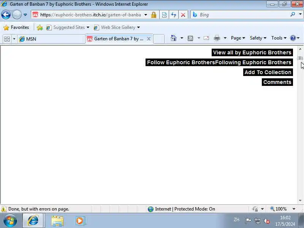The height and width of the screenshot is (228, 304).
Task: Click the status bar privacy lock icon
Action: tap(255, 209)
